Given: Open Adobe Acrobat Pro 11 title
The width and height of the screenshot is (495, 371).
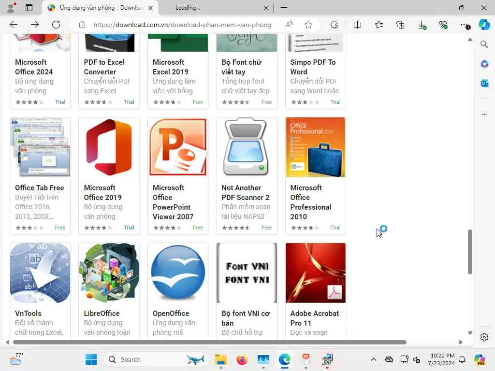Looking at the screenshot, I should (x=314, y=318).
